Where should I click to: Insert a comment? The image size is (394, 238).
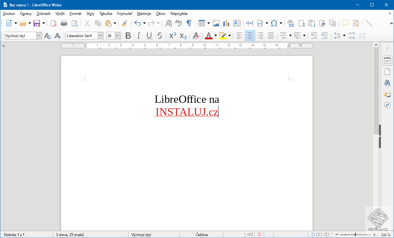click(346, 23)
